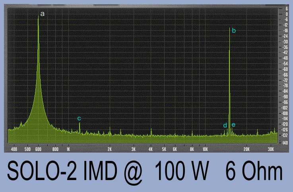Select the "6K" frequency axis label
This screenshot has width=293, height=192.
[175, 149]
